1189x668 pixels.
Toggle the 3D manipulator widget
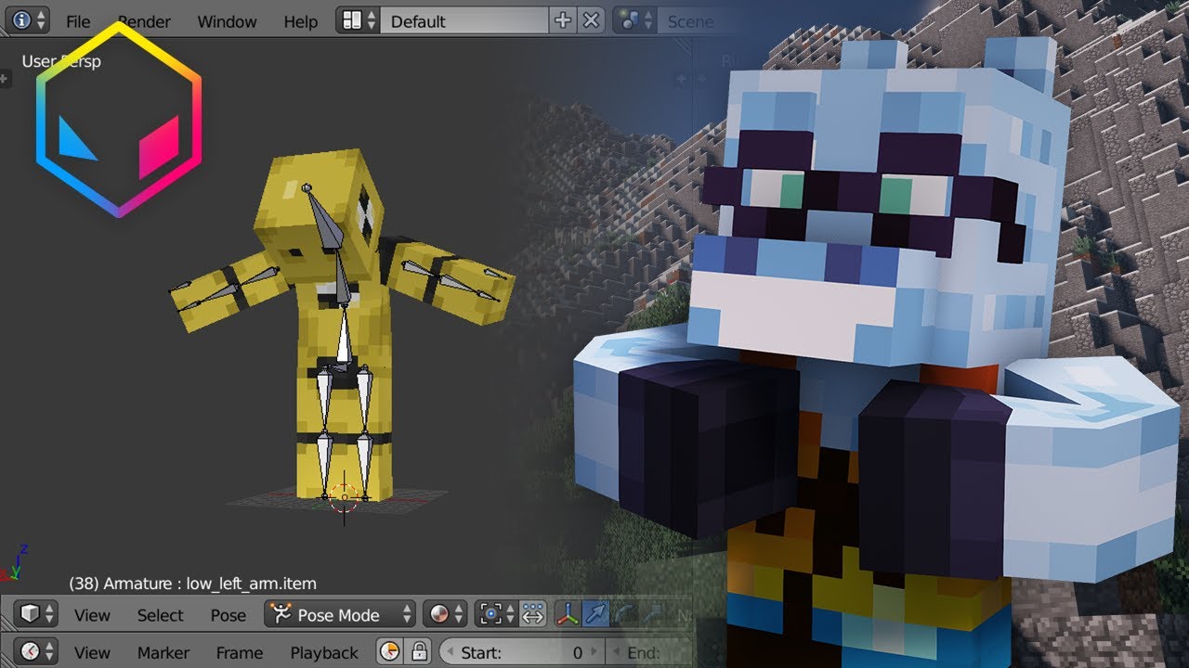(568, 614)
